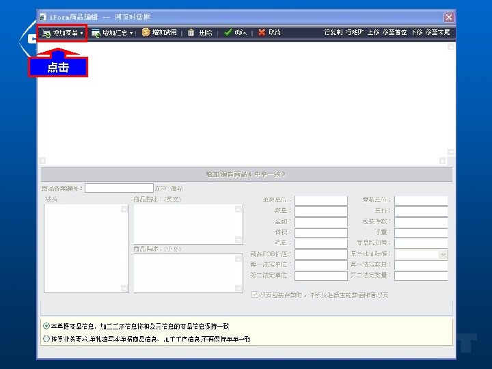Click down arrow in 唛头 text area scrollbar

(124, 288)
